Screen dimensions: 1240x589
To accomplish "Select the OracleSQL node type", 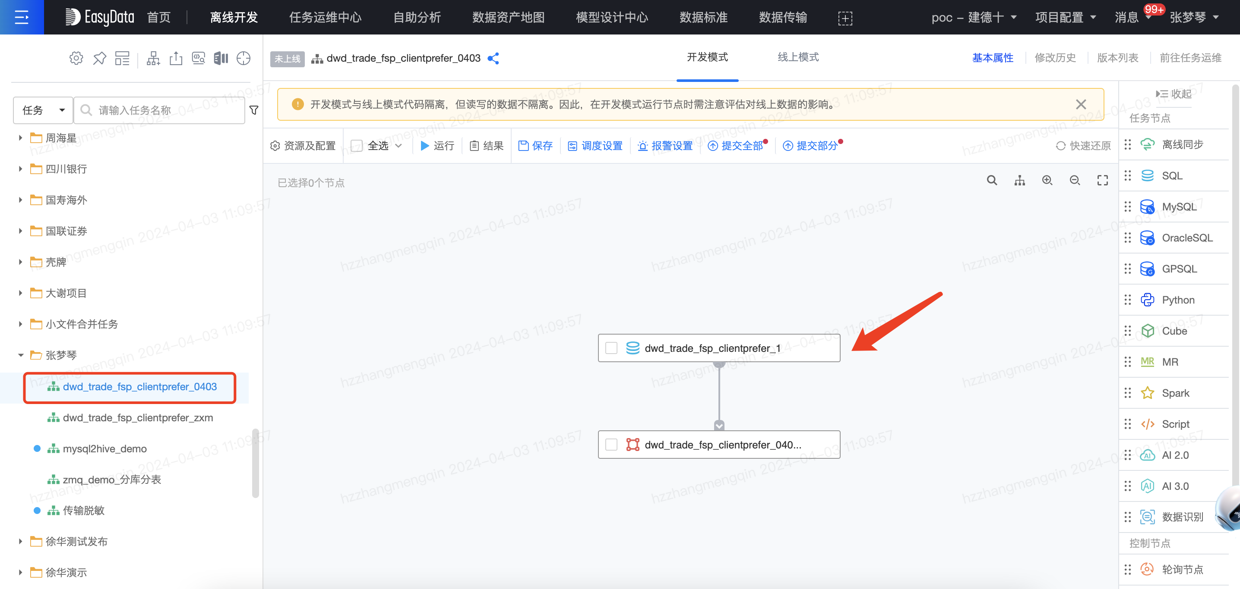I will click(1174, 238).
